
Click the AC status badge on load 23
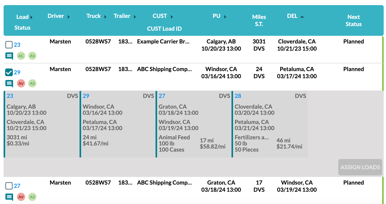pos(21,56)
